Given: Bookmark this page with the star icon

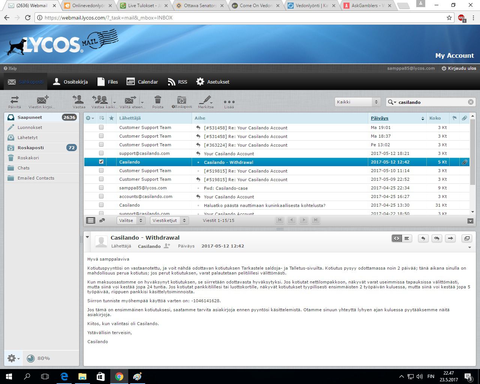Looking at the screenshot, I should pyautogui.click(x=449, y=18).
